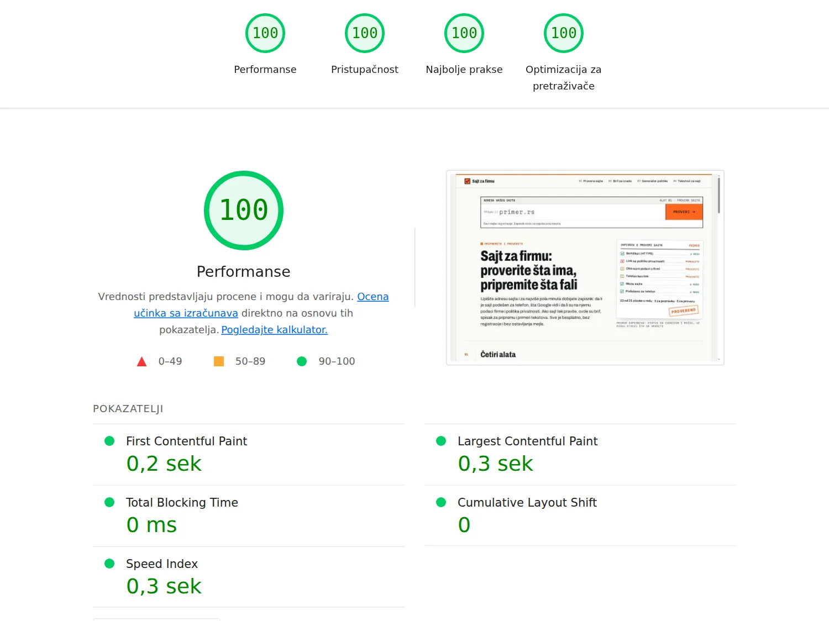829x621 pixels.
Task: Click the green dot beside Speed Index
Action: 109,564
